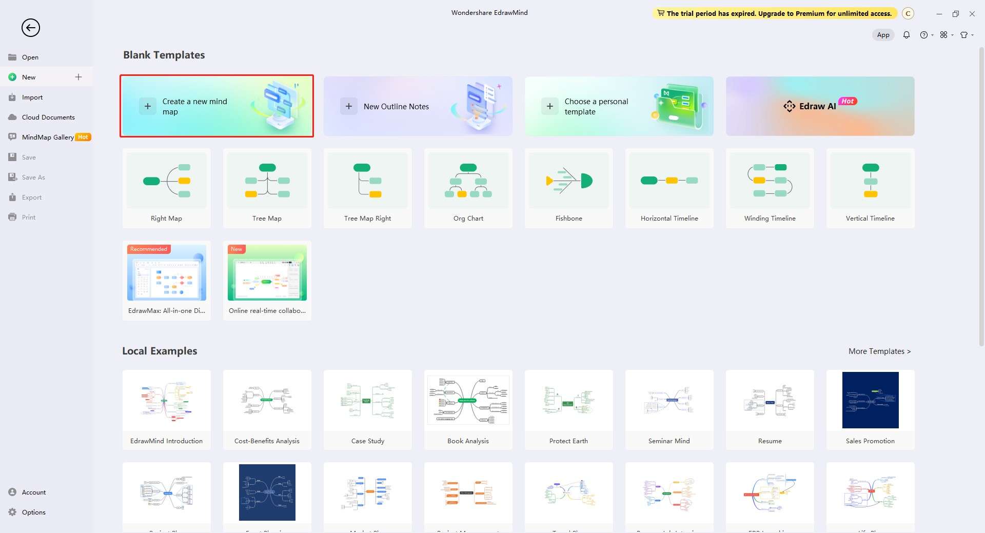Select Open in the left menu

click(47, 57)
